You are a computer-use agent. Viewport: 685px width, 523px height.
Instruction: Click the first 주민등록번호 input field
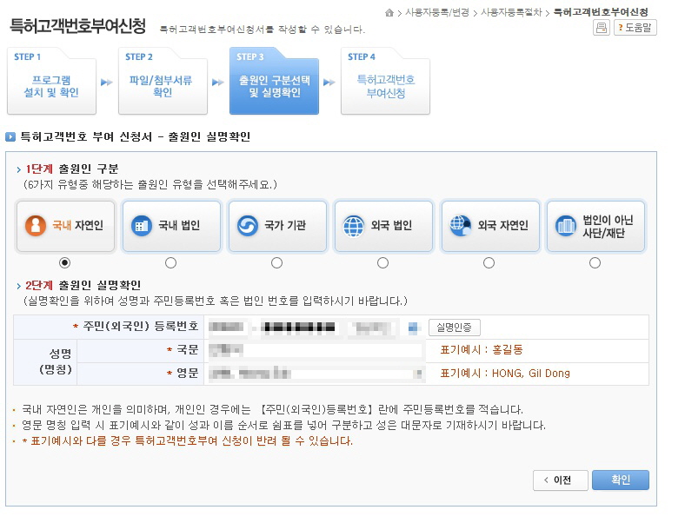(x=227, y=328)
